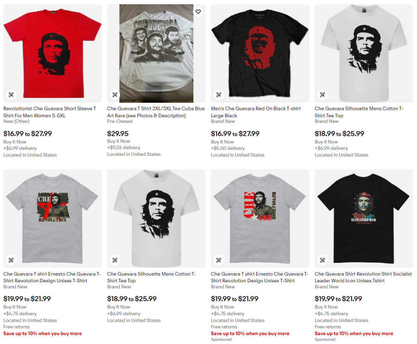Click image search icon on gray CHE Revolution shirt
This screenshot has width=417, height=344.
click(218, 260)
